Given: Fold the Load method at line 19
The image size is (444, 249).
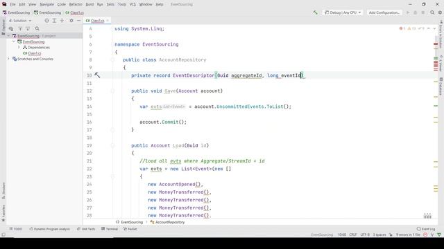Looking at the screenshot, I should (x=112, y=145).
